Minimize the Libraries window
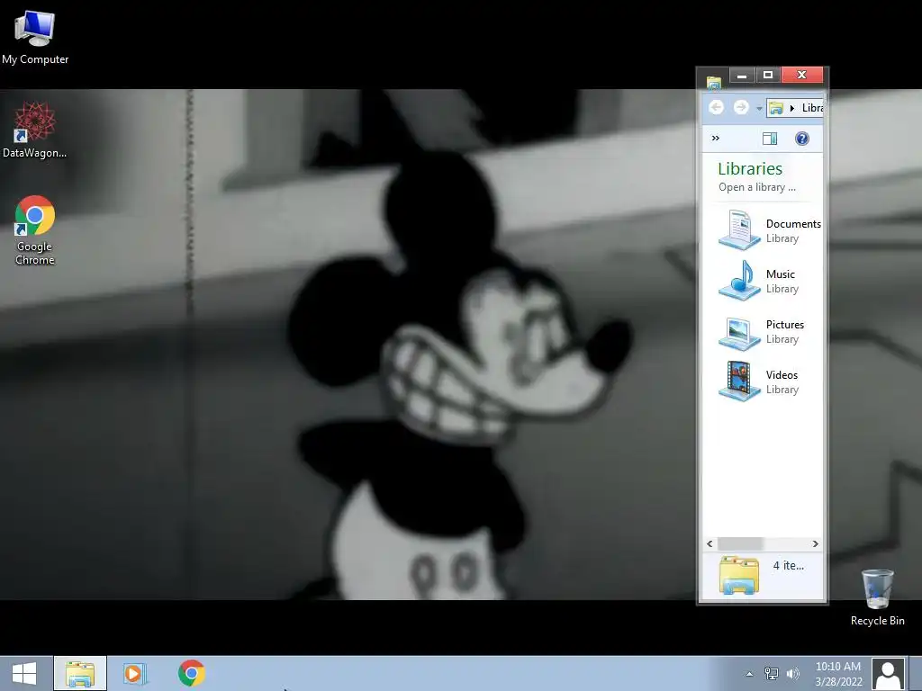This screenshot has height=691, width=922. [742, 76]
